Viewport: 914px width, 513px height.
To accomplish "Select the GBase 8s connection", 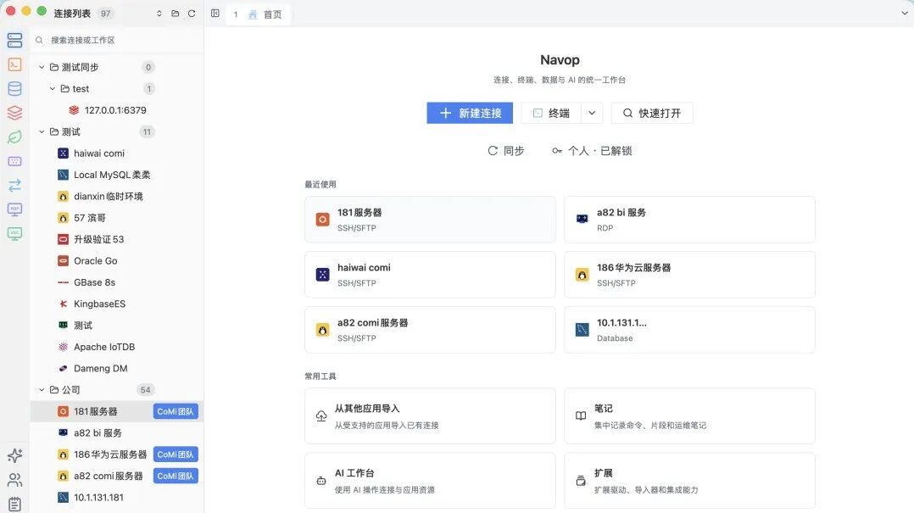I will click(x=117, y=282).
